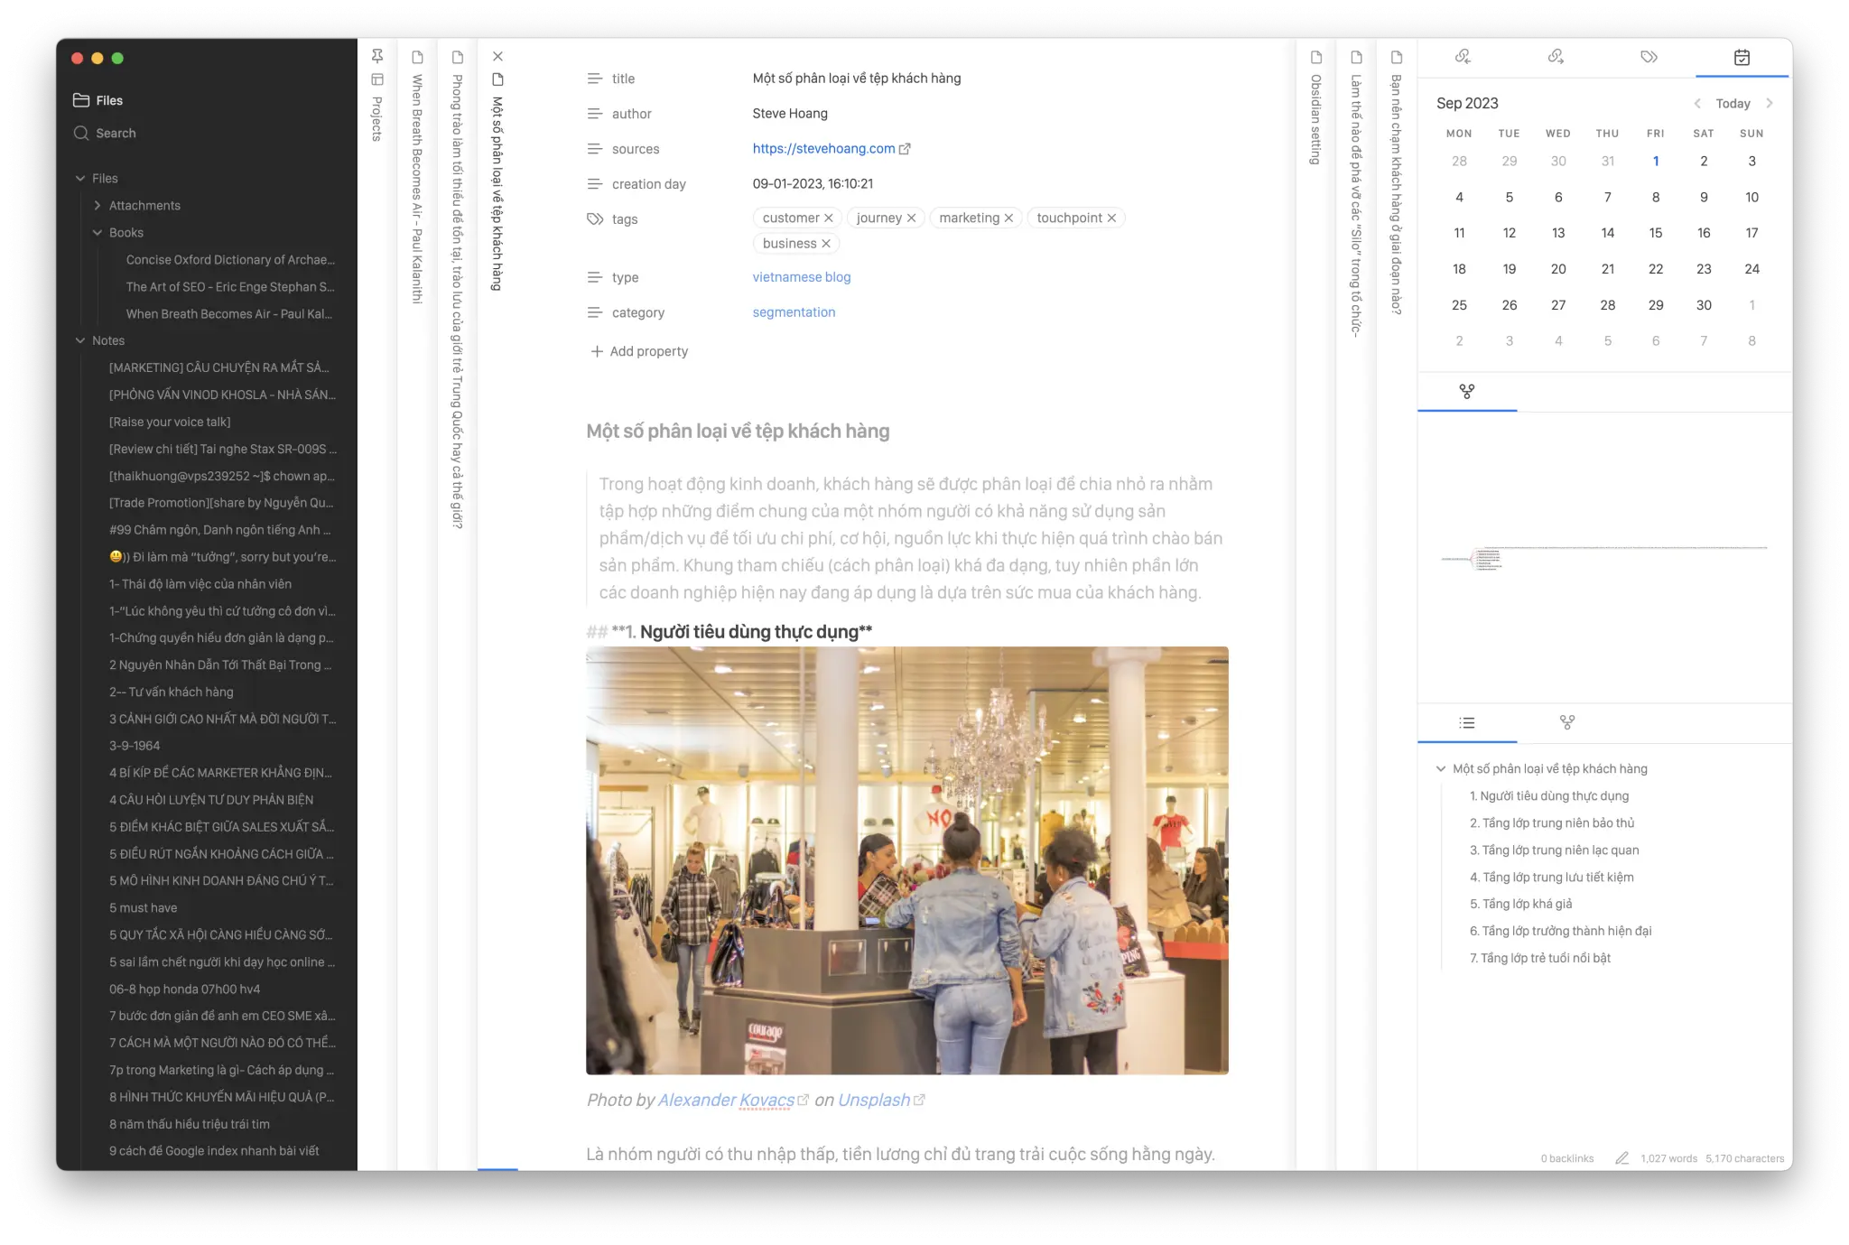Go to next month in calendar
The width and height of the screenshot is (1849, 1245).
pos(1770,104)
